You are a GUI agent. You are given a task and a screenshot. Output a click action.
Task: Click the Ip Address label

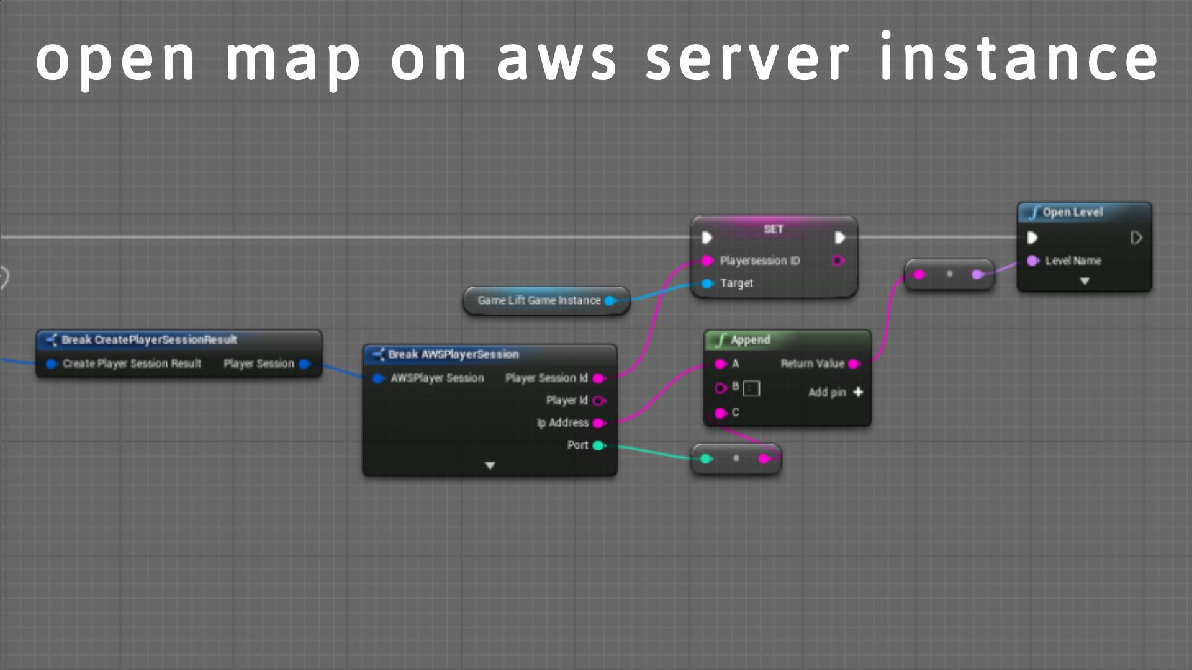tap(562, 423)
